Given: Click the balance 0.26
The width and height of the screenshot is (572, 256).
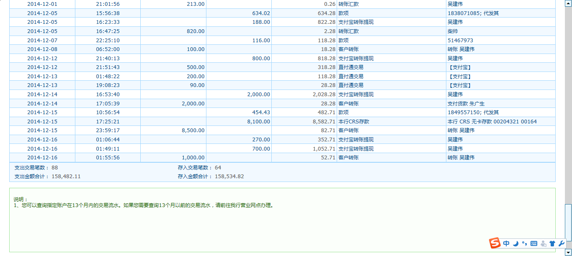Looking at the screenshot, I should click(x=330, y=4).
